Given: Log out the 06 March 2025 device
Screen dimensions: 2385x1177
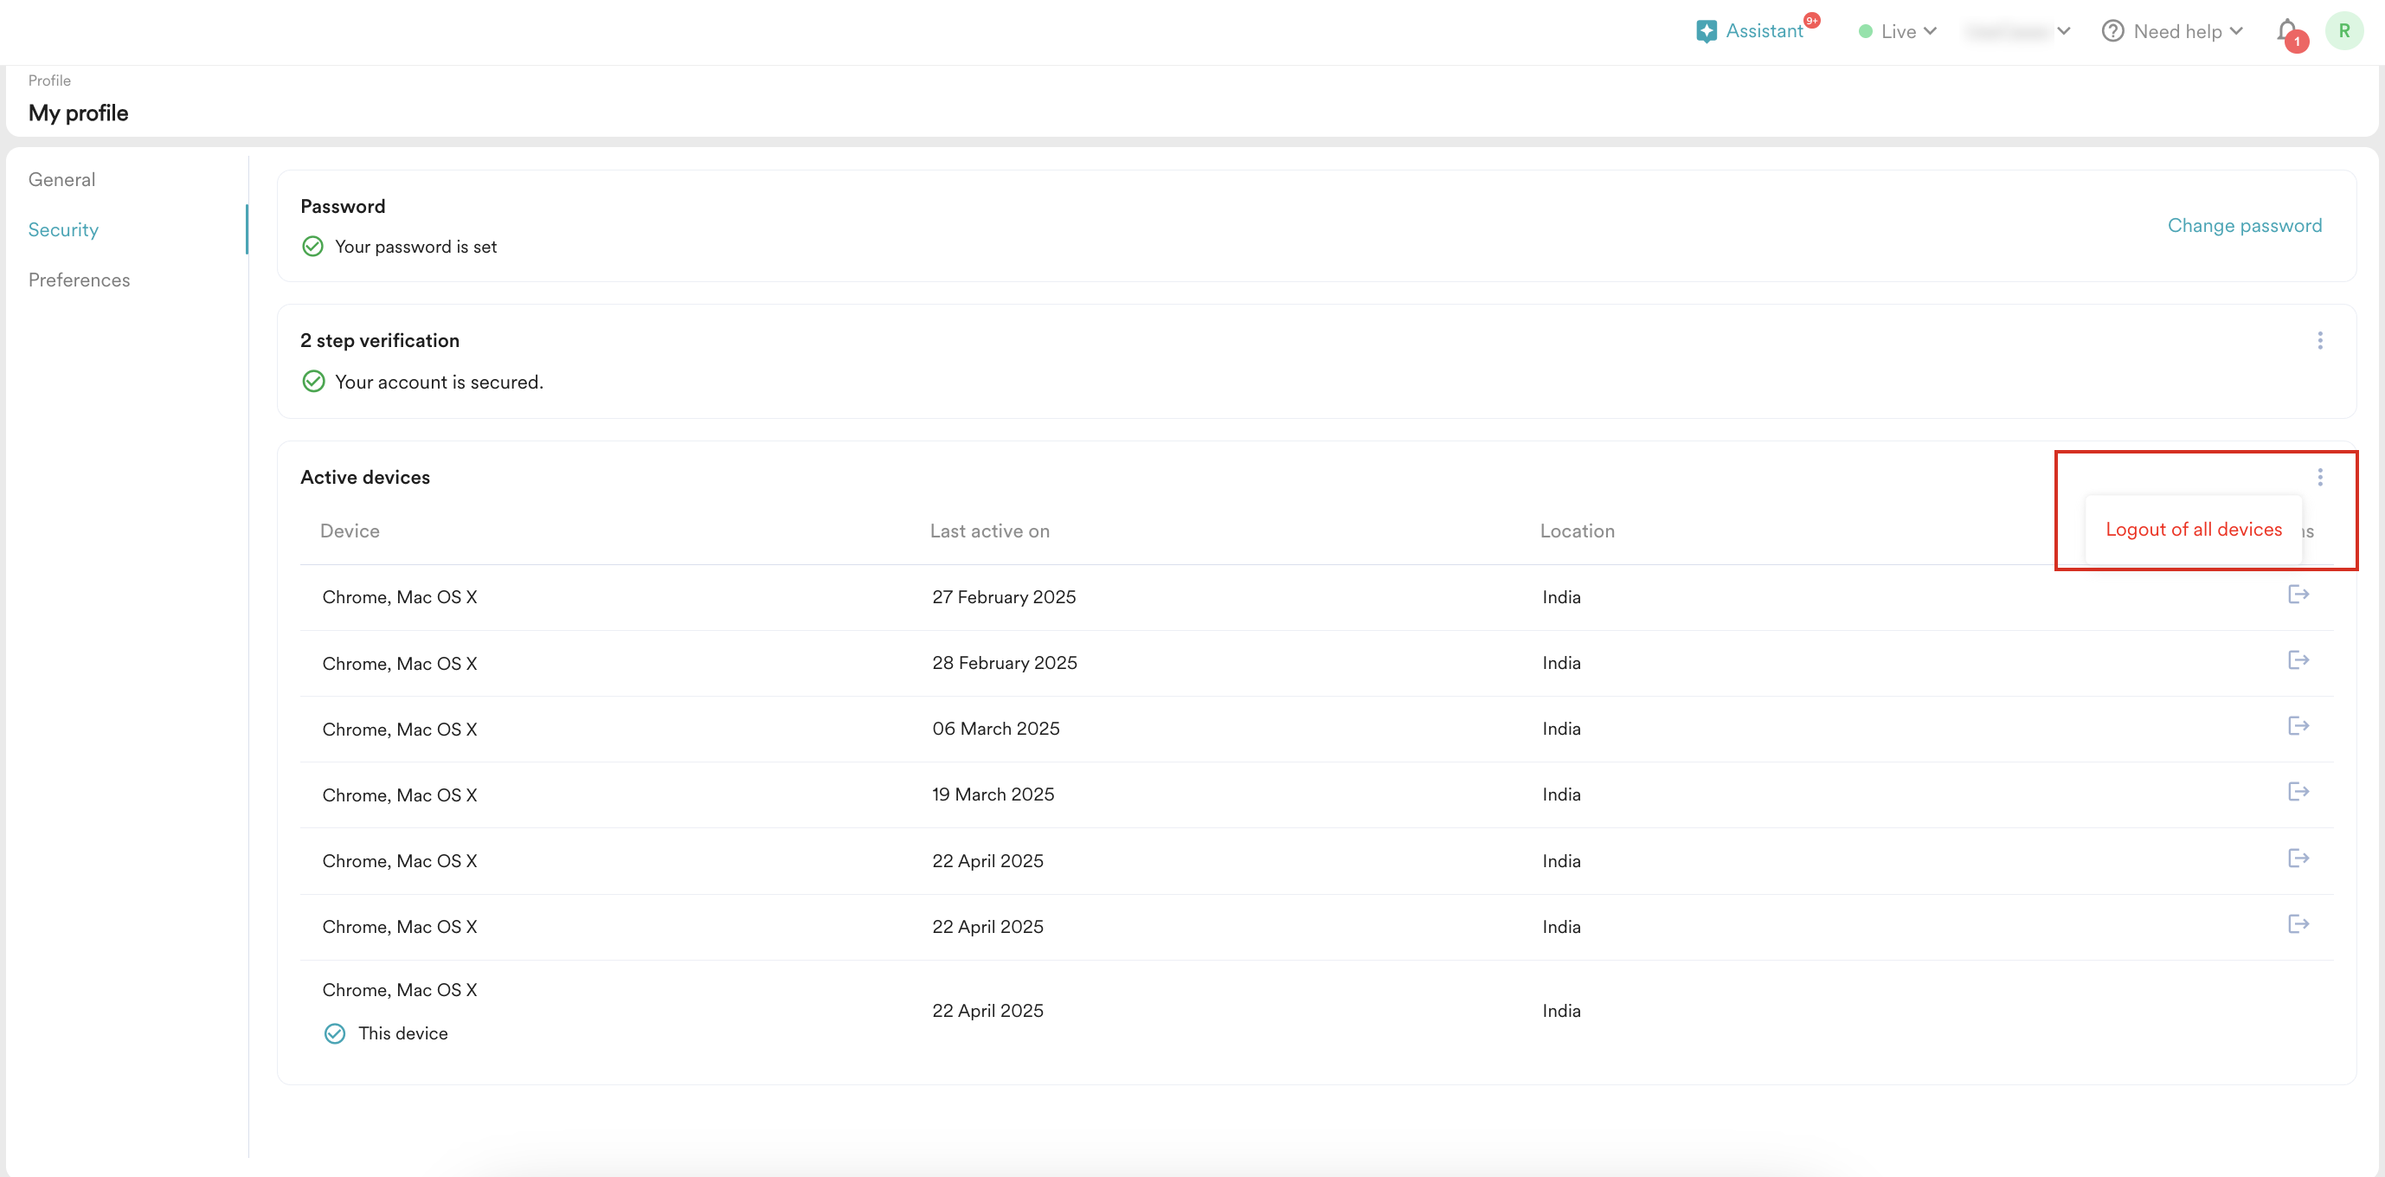Looking at the screenshot, I should 2298,726.
